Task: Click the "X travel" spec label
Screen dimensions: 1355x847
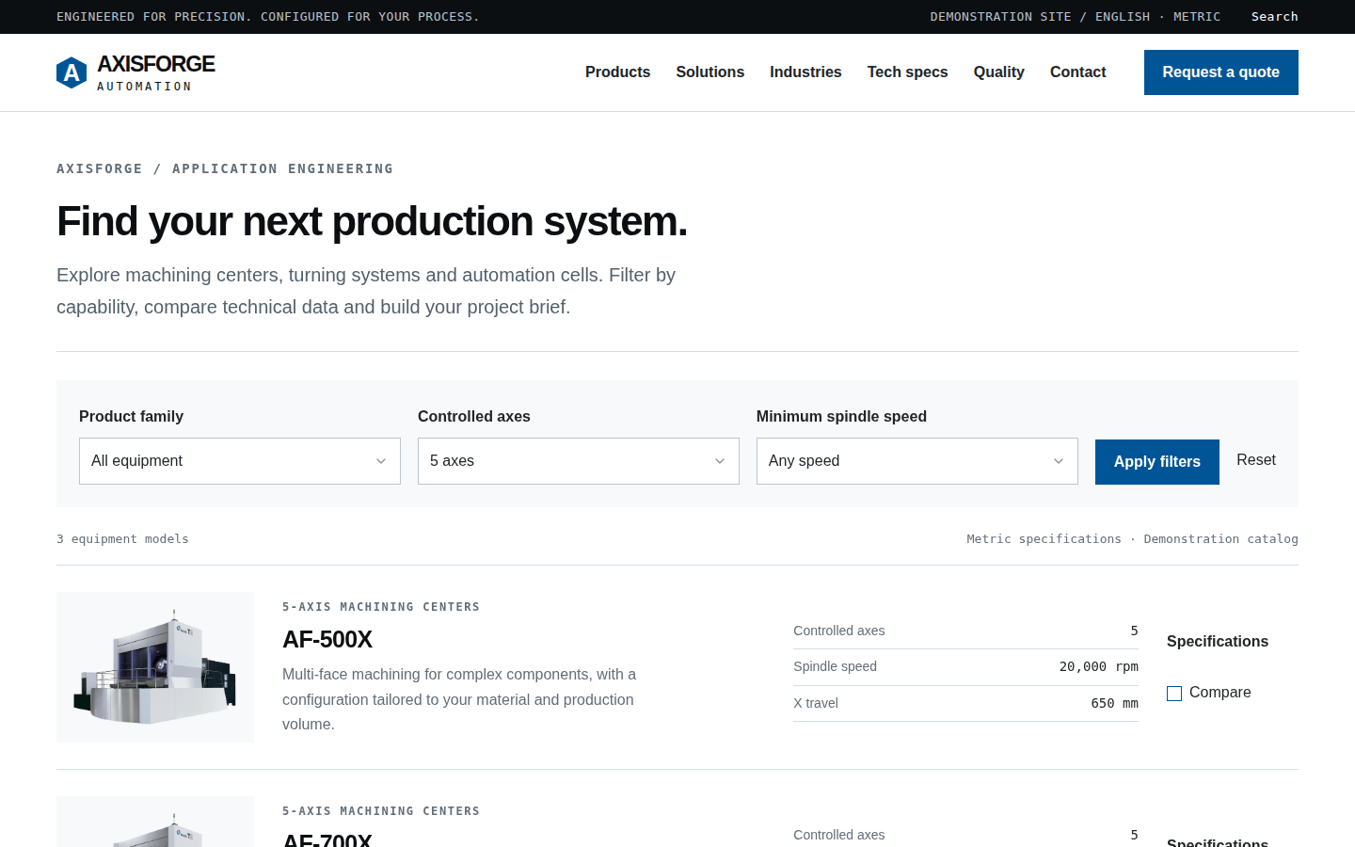Action: point(816,703)
